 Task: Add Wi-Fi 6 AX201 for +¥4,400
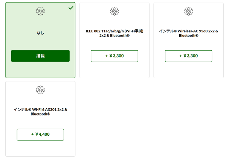(40, 135)
